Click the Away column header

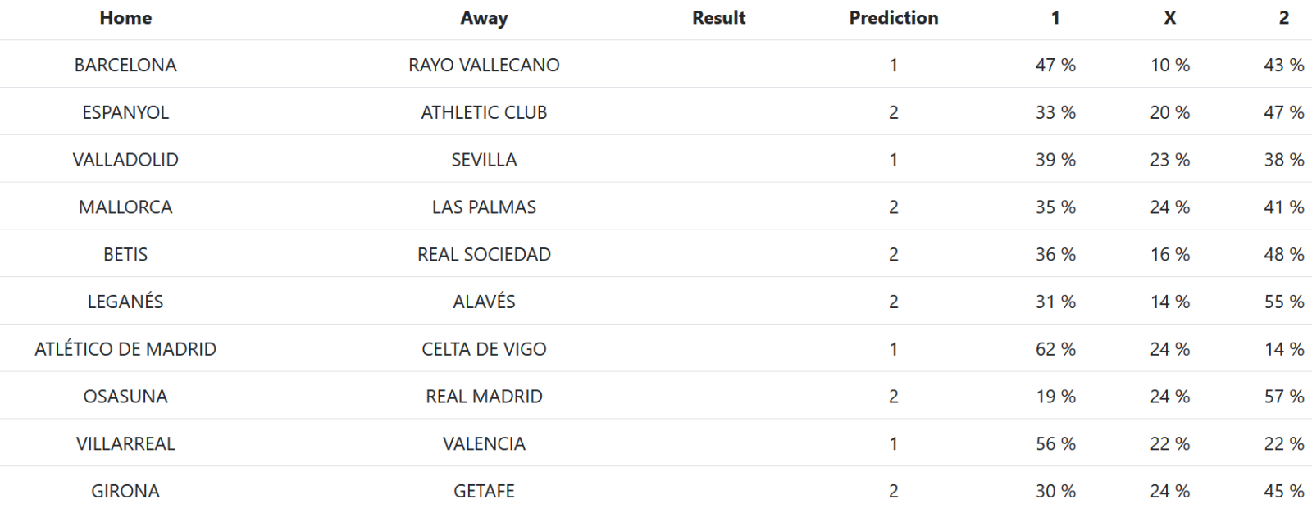click(484, 18)
